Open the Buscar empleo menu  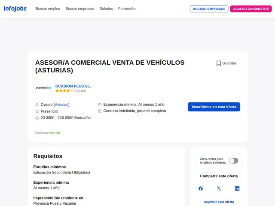click(x=48, y=9)
